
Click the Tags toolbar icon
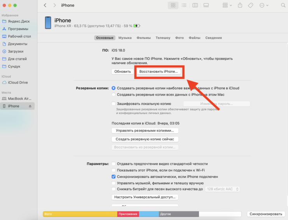point(251,5)
